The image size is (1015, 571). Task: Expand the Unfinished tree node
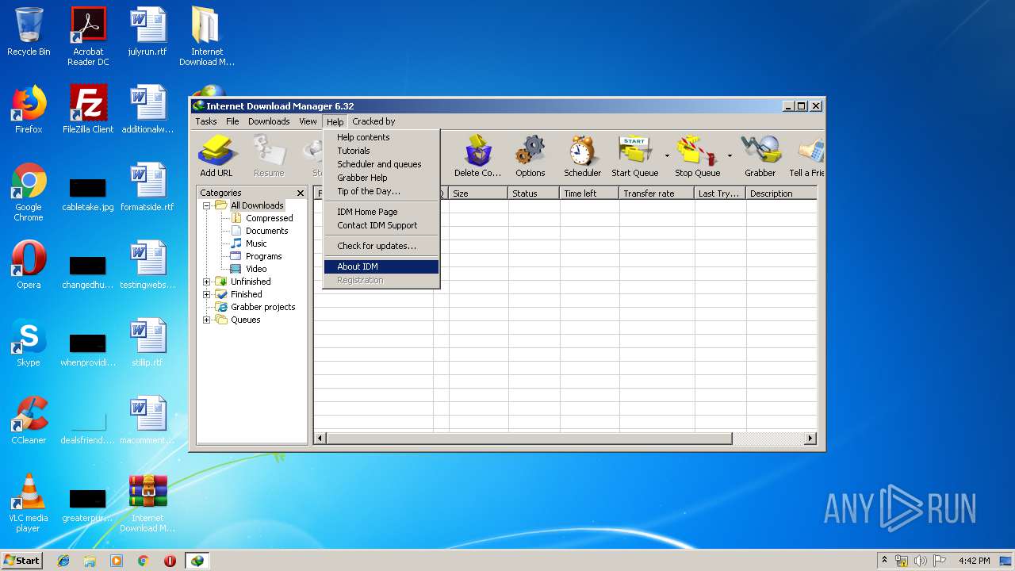[x=207, y=282]
